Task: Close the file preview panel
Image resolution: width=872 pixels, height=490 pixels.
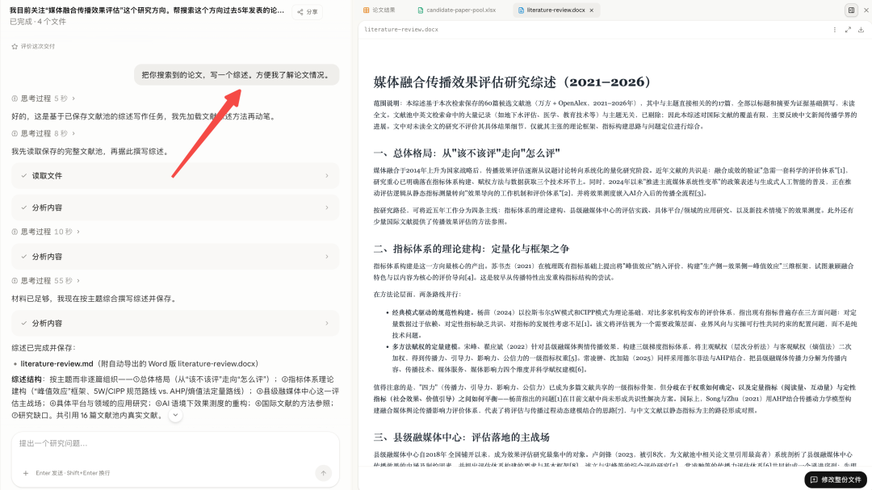Action: (866, 10)
